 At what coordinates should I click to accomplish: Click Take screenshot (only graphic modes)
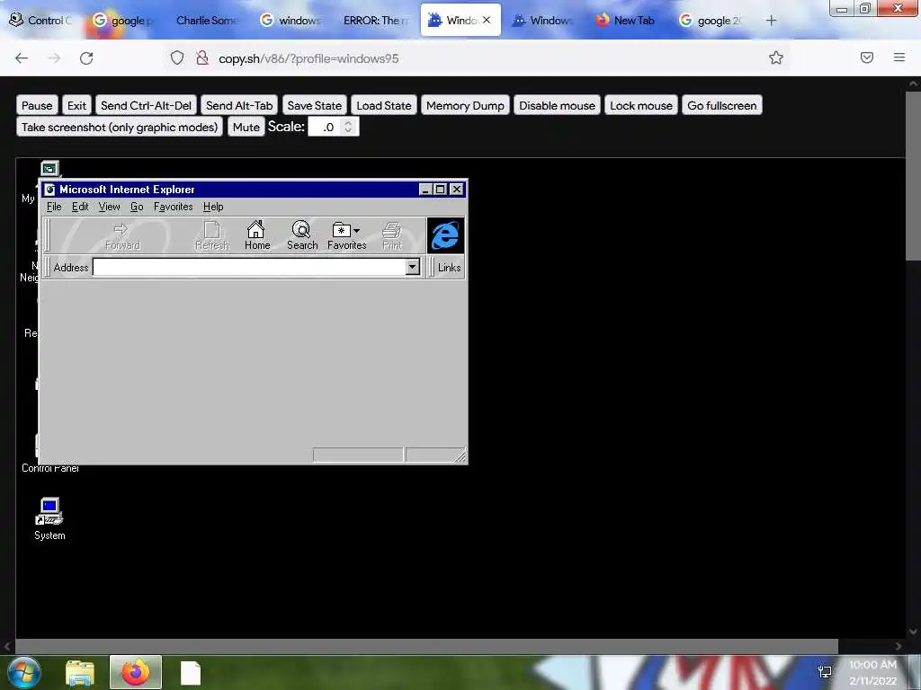120,127
